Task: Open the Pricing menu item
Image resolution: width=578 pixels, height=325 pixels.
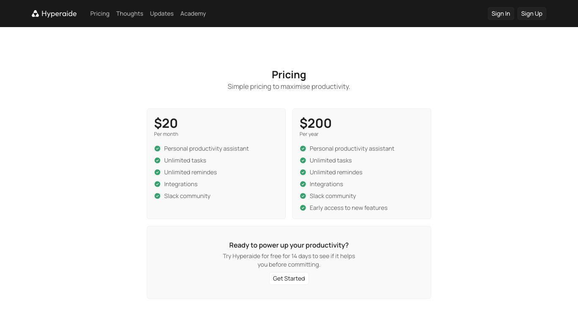Action: tap(100, 14)
